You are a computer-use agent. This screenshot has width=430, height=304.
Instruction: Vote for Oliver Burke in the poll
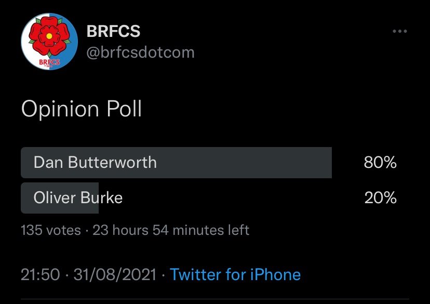coord(209,198)
